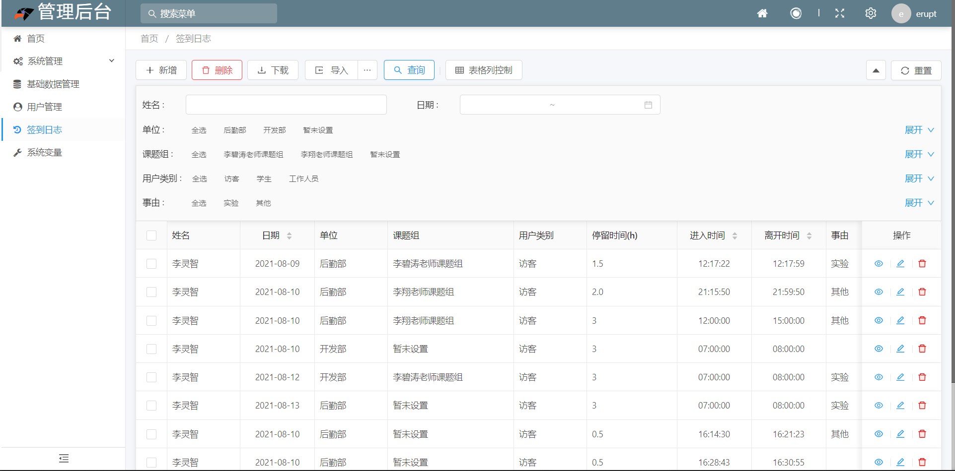Click the more options ellipsis button

pos(367,70)
